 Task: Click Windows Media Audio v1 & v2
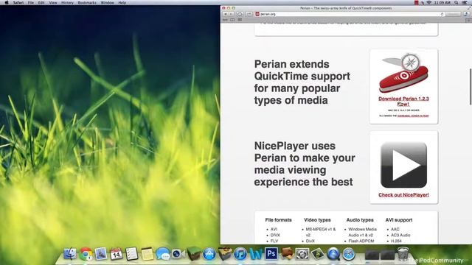[x=362, y=232]
